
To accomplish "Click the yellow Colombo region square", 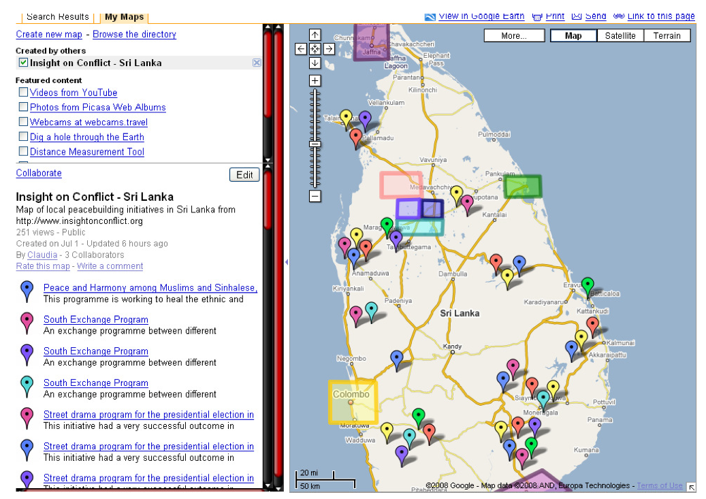I will coord(353,403).
